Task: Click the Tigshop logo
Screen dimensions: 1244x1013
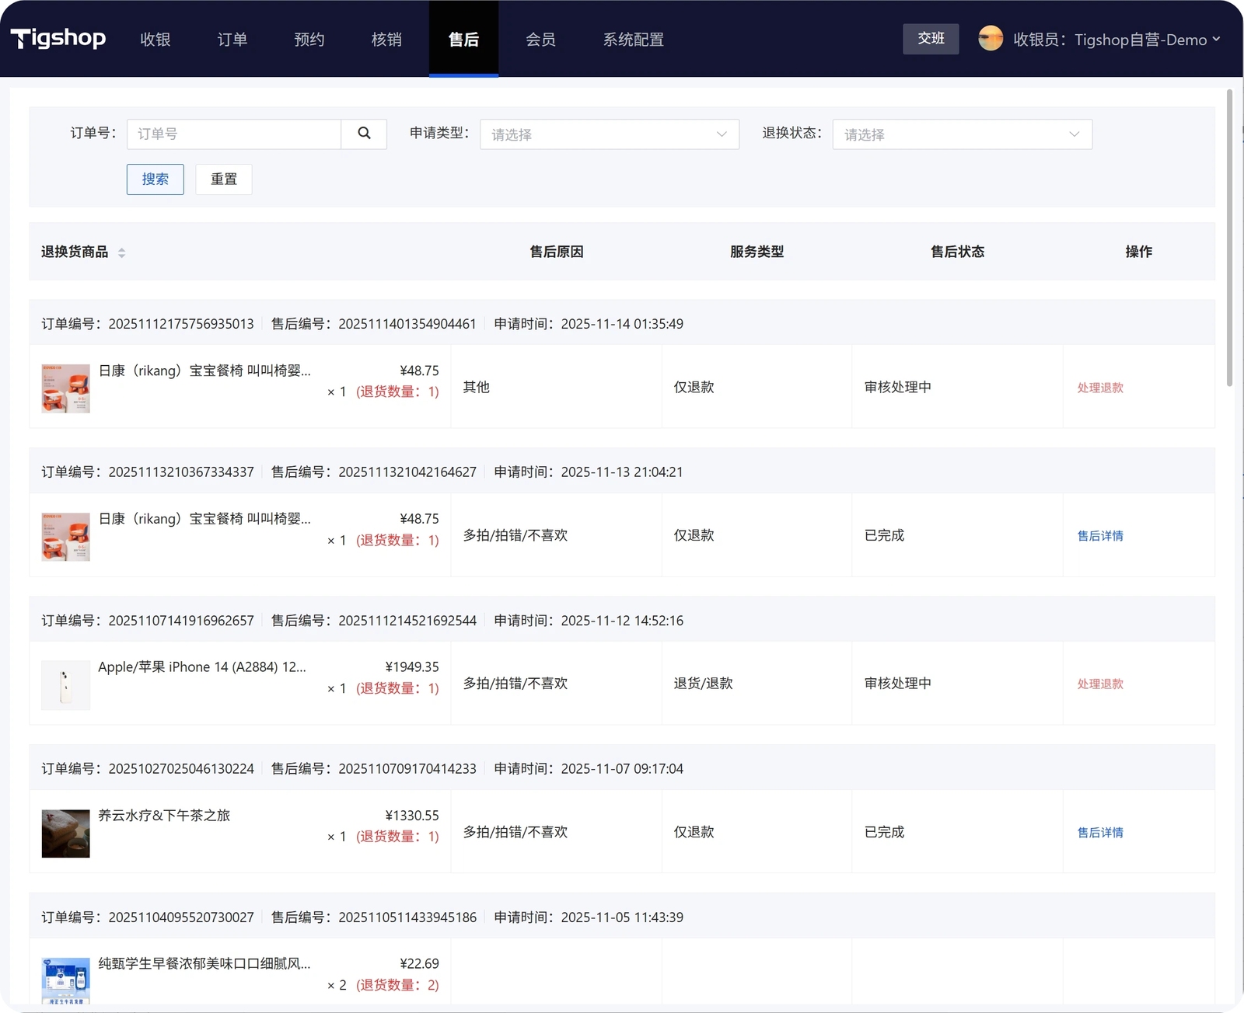Action: 58,38
